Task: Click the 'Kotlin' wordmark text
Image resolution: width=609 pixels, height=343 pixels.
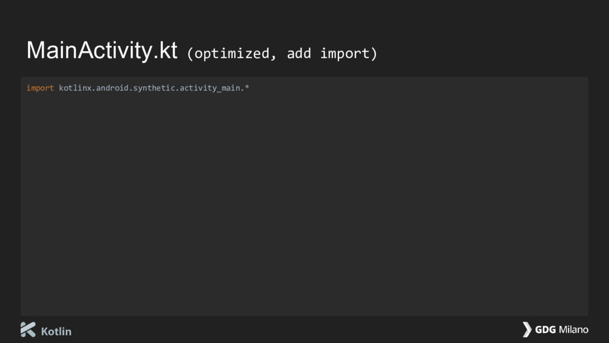Action: click(x=56, y=331)
